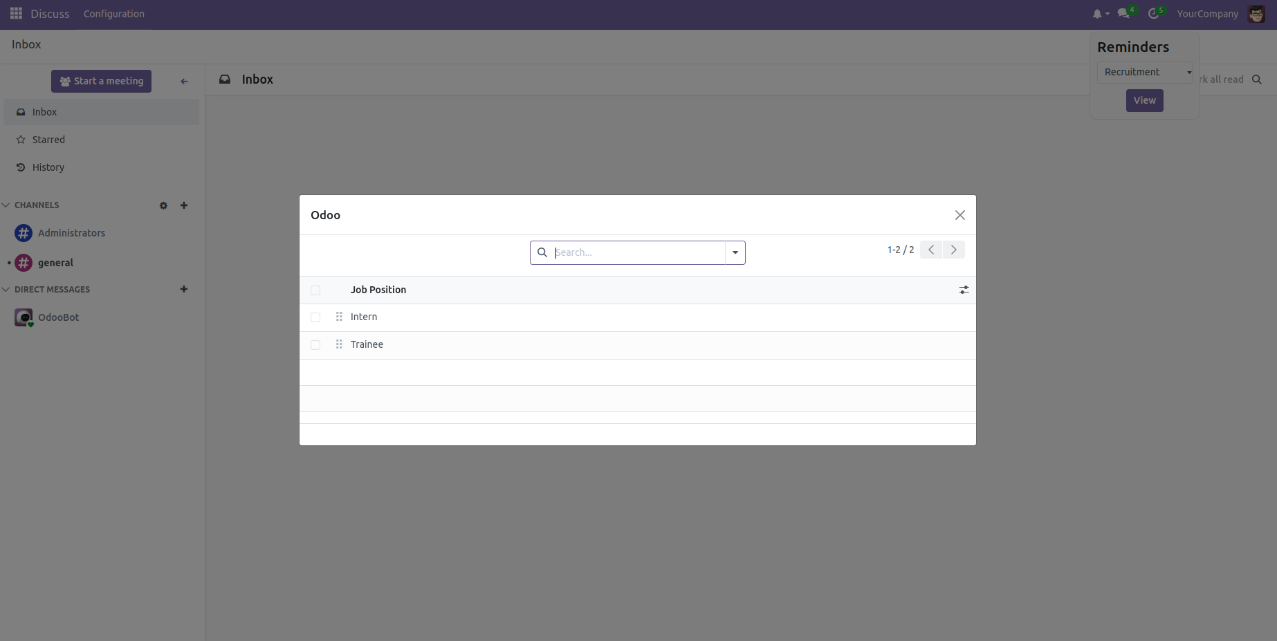Viewport: 1277px width, 641px height.
Task: Tick the Intern row checkbox
Action: click(315, 317)
